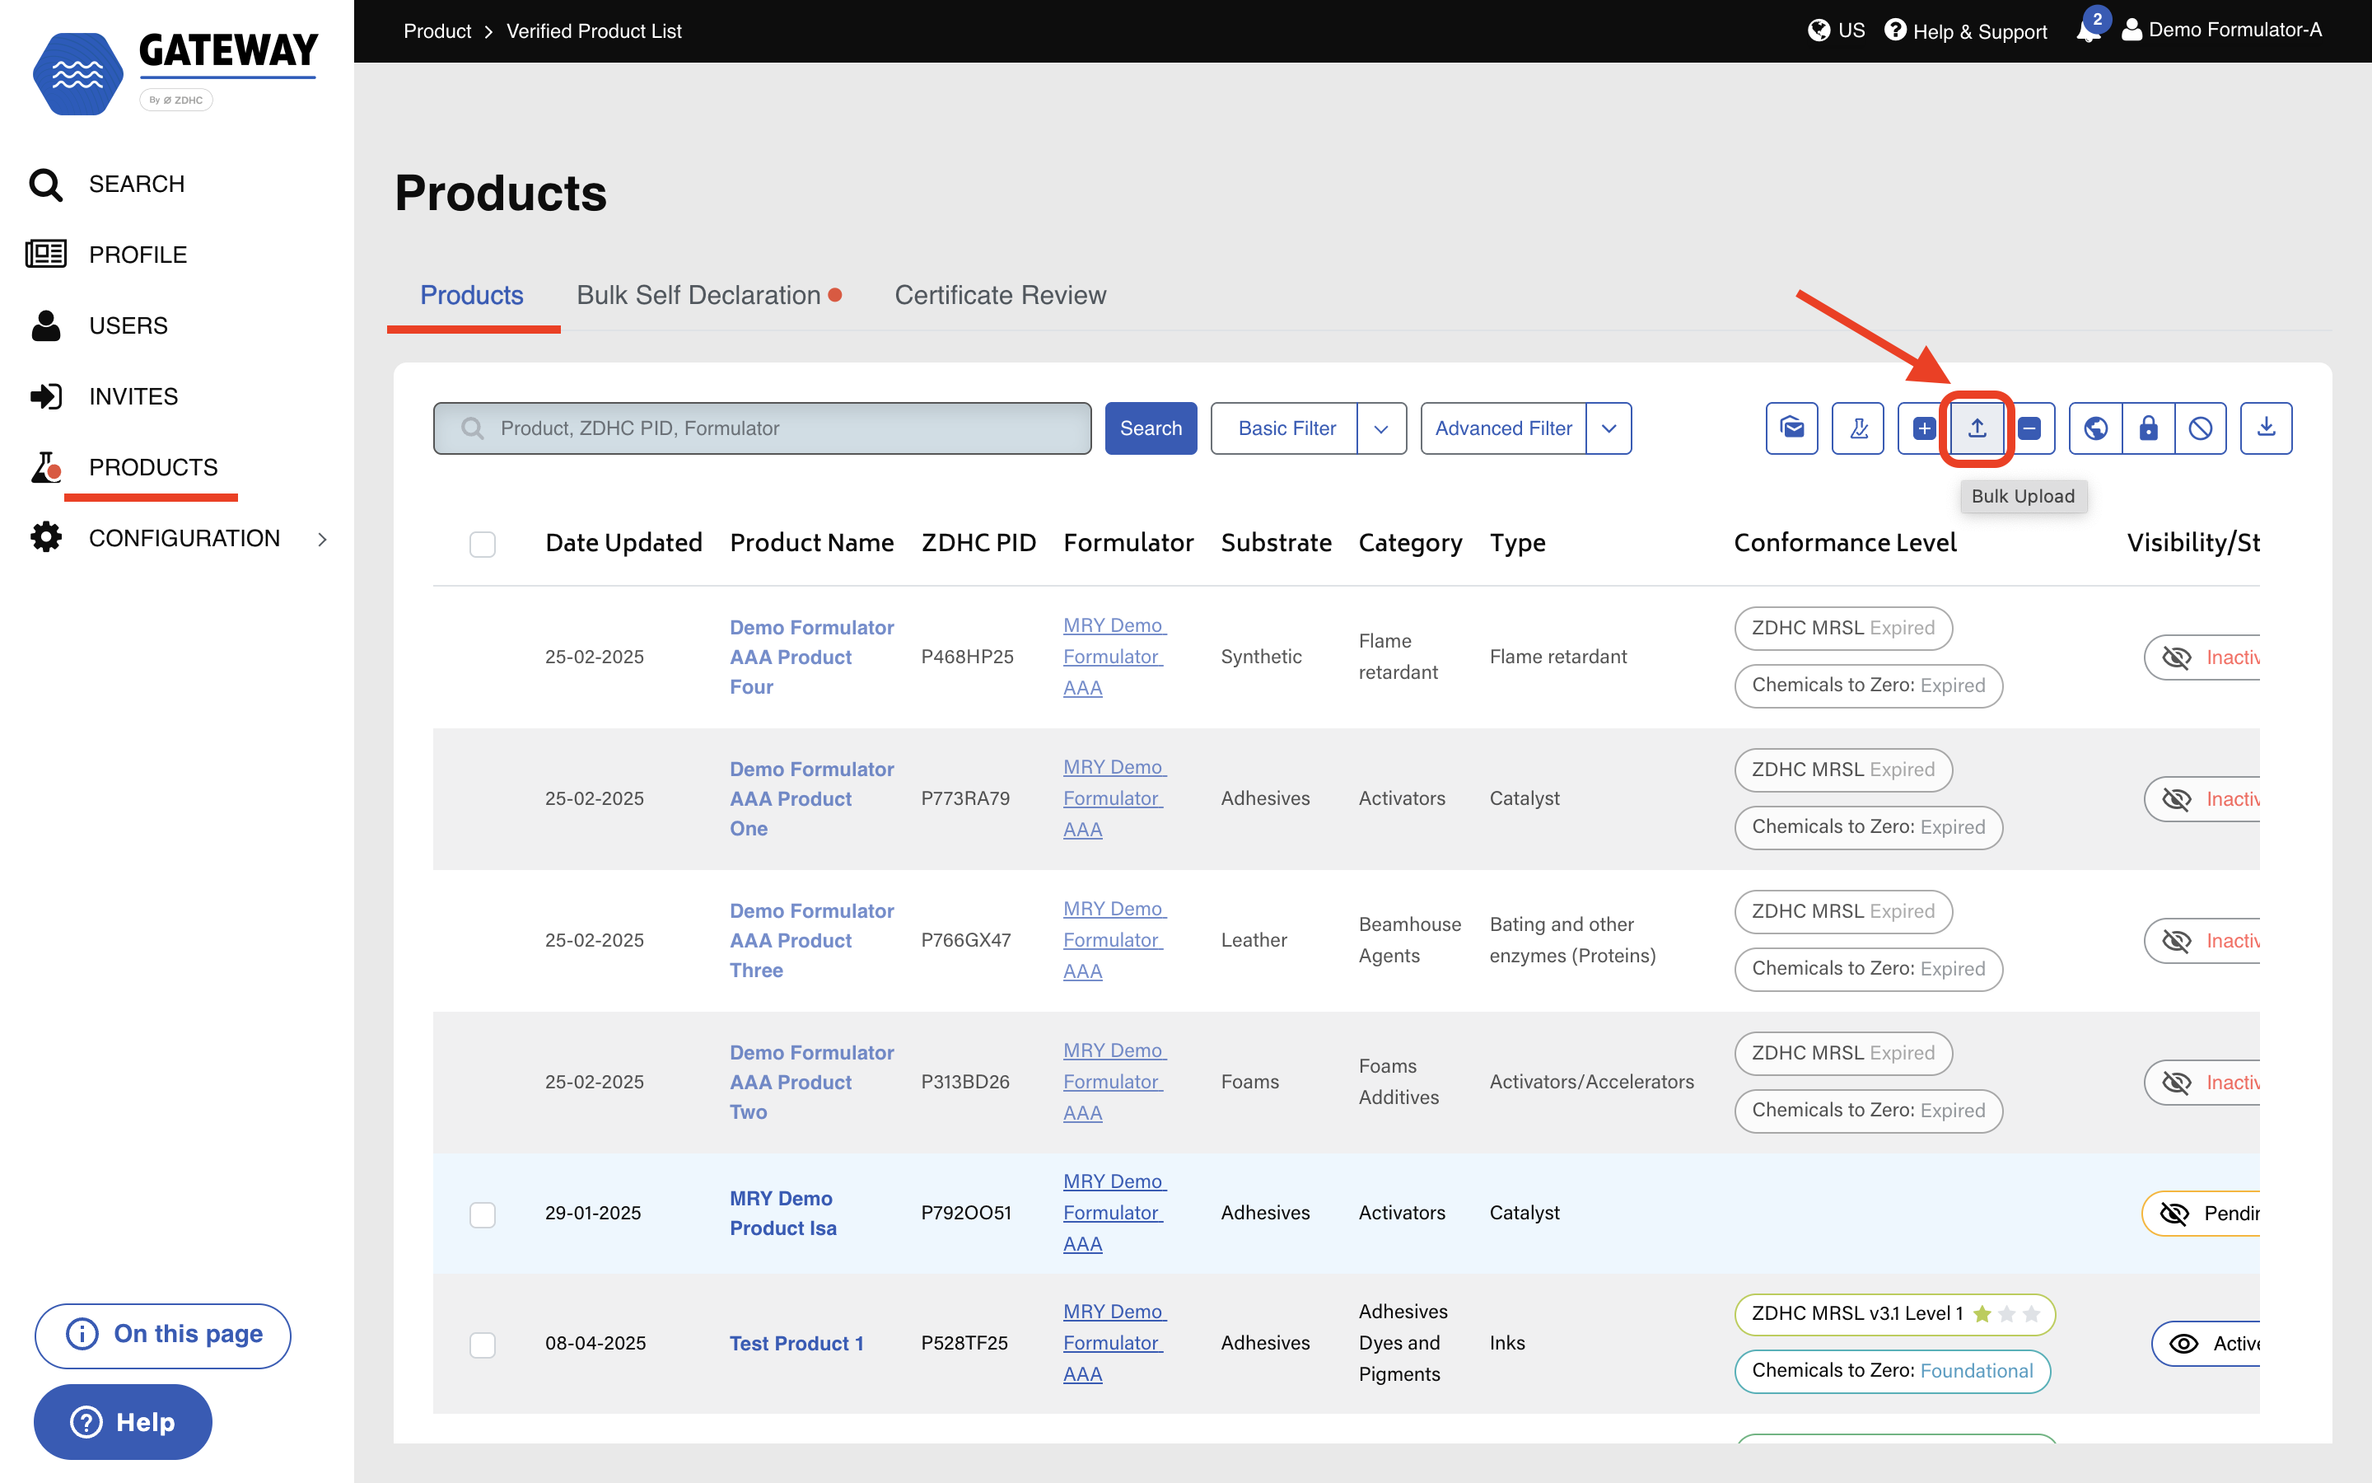
Task: Click the Profile newspaper icon in sidebar
Action: click(x=45, y=254)
